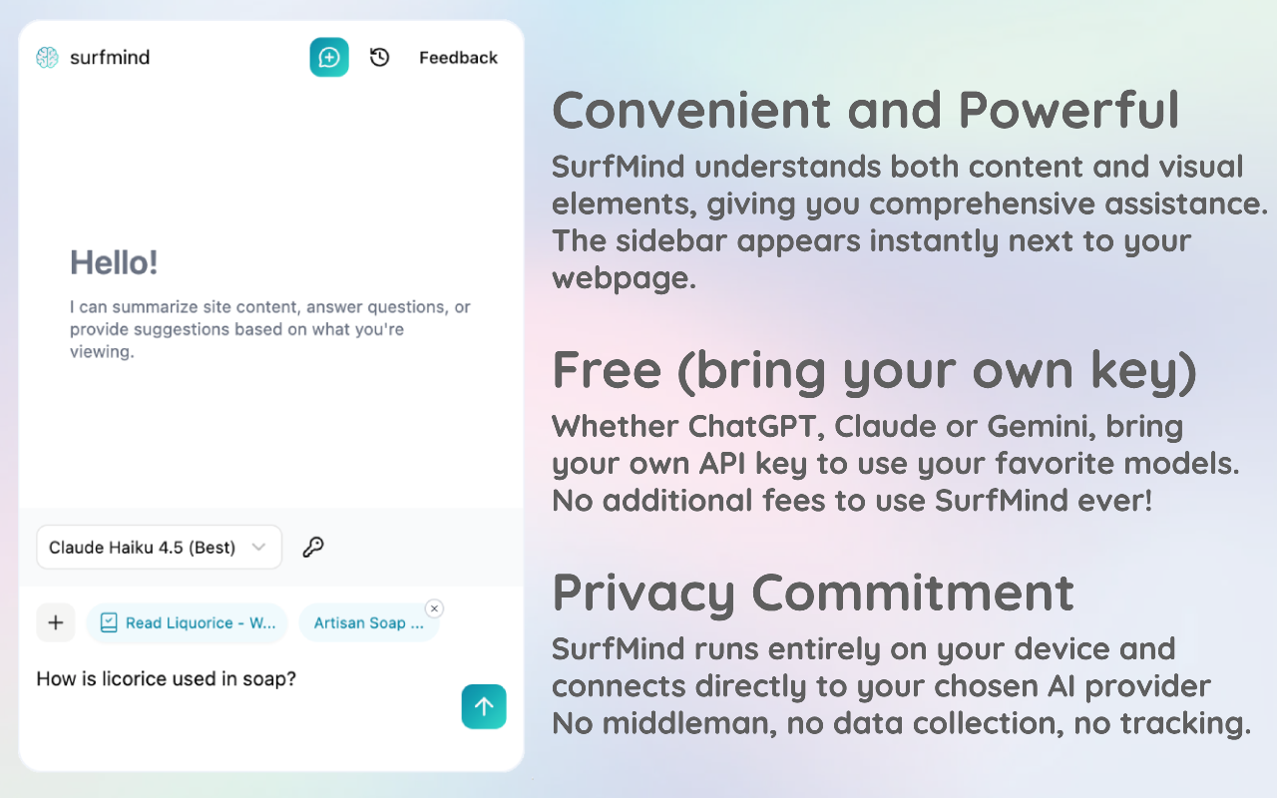Image resolution: width=1277 pixels, height=798 pixels.
Task: Select the Artisan Soap tab chip
Action: (x=368, y=623)
